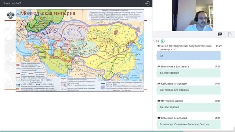Click the student cap icon beside Петрякова Диана
The height and width of the screenshot is (132, 235).
click(159, 101)
